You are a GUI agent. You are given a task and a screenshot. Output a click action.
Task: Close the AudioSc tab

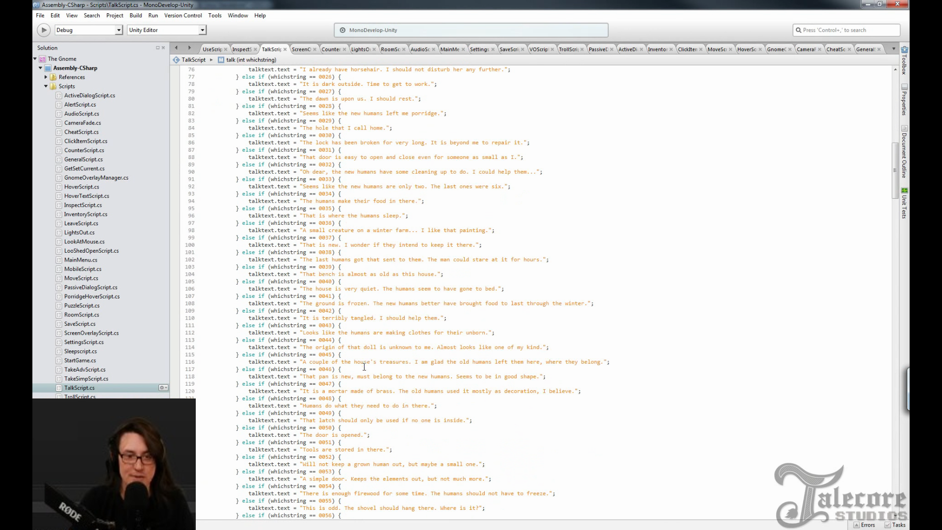pyautogui.click(x=433, y=49)
